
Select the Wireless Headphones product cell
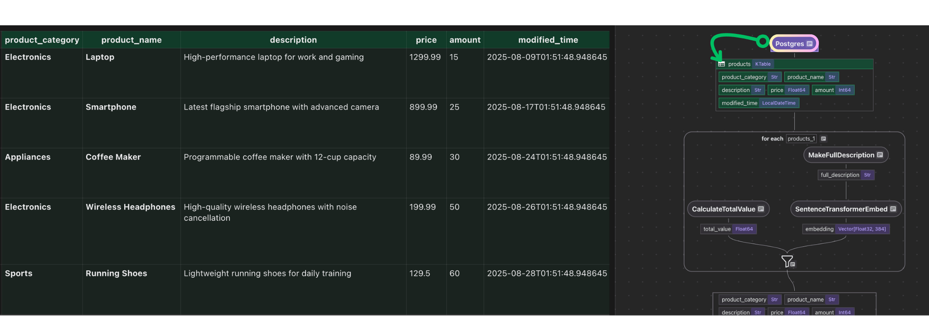130,207
